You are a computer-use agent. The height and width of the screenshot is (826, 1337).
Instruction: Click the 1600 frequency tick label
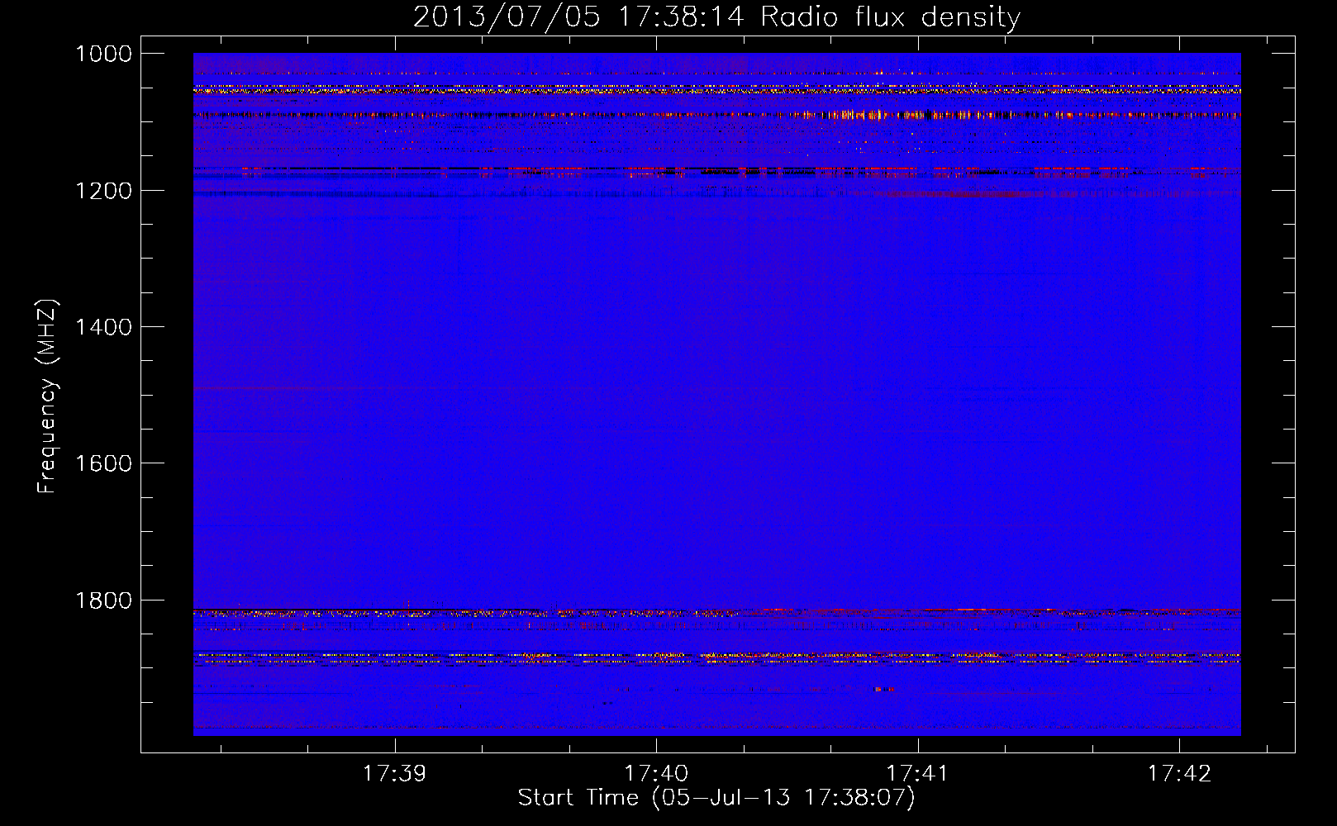pyautogui.click(x=103, y=463)
